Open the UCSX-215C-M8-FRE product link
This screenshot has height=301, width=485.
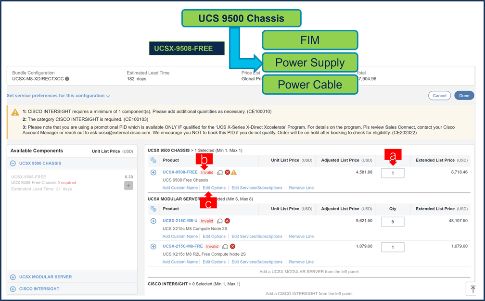[183, 246]
